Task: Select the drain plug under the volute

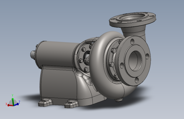Action: click(118, 100)
